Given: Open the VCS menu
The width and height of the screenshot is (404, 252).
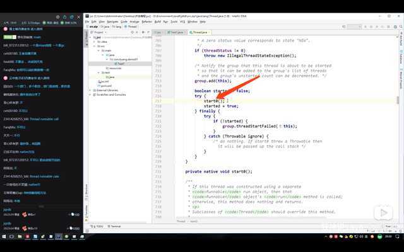Looking at the screenshot, I should coord(182,22).
